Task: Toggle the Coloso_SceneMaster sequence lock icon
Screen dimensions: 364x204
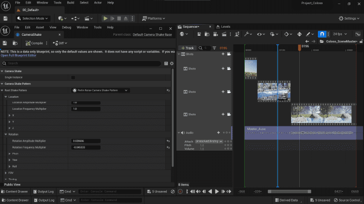Action: (x=361, y=41)
